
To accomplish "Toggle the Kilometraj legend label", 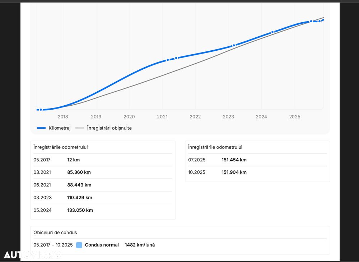I will pyautogui.click(x=60, y=128).
